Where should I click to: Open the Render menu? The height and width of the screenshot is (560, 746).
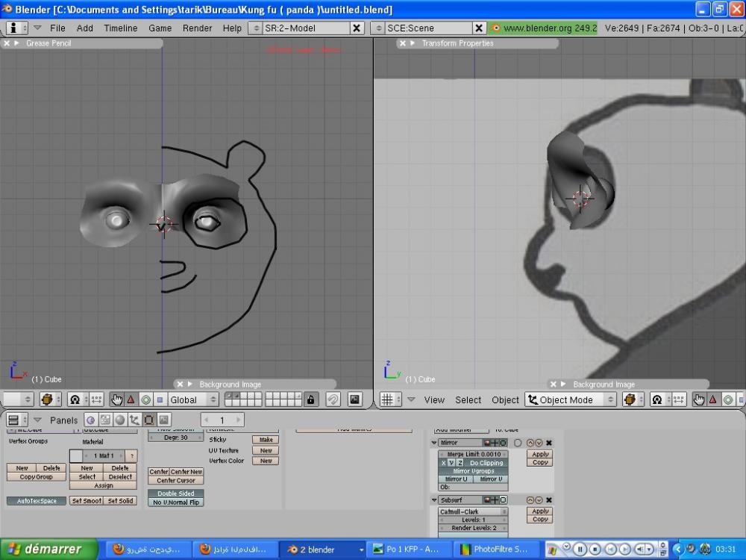coord(198,28)
